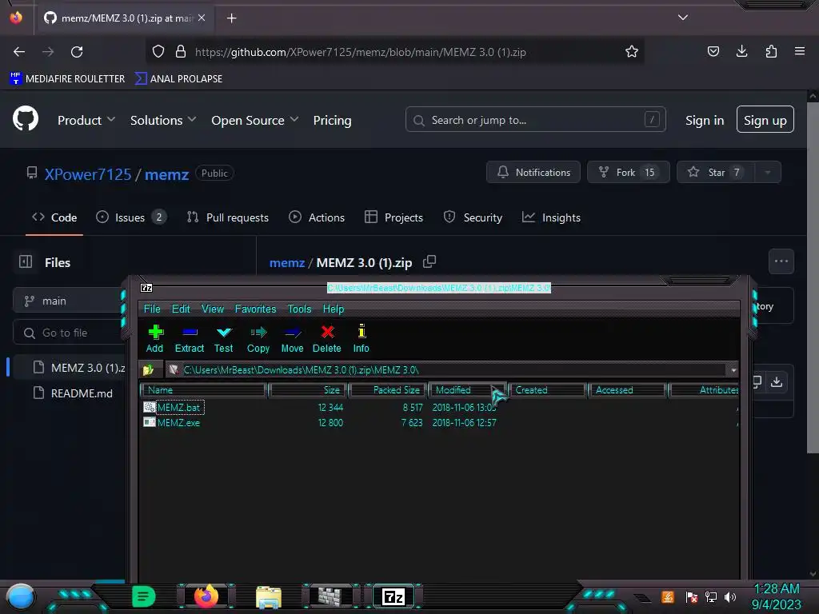Sort by the Name column header

[203, 390]
